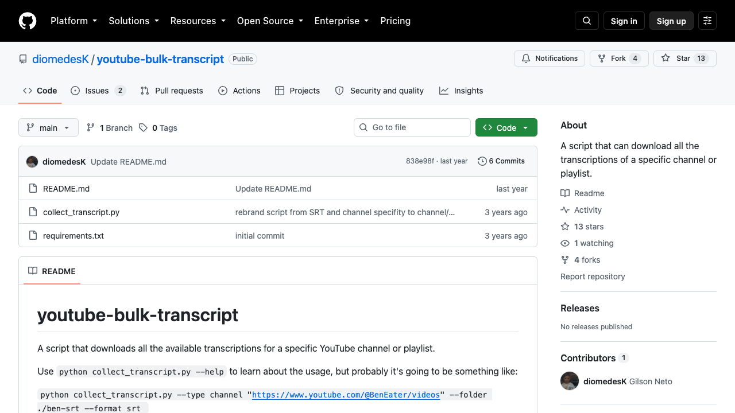Screen dimensions: 735x413
Task: Click the fork icon beside 4 forks
Action: [x=565, y=260]
